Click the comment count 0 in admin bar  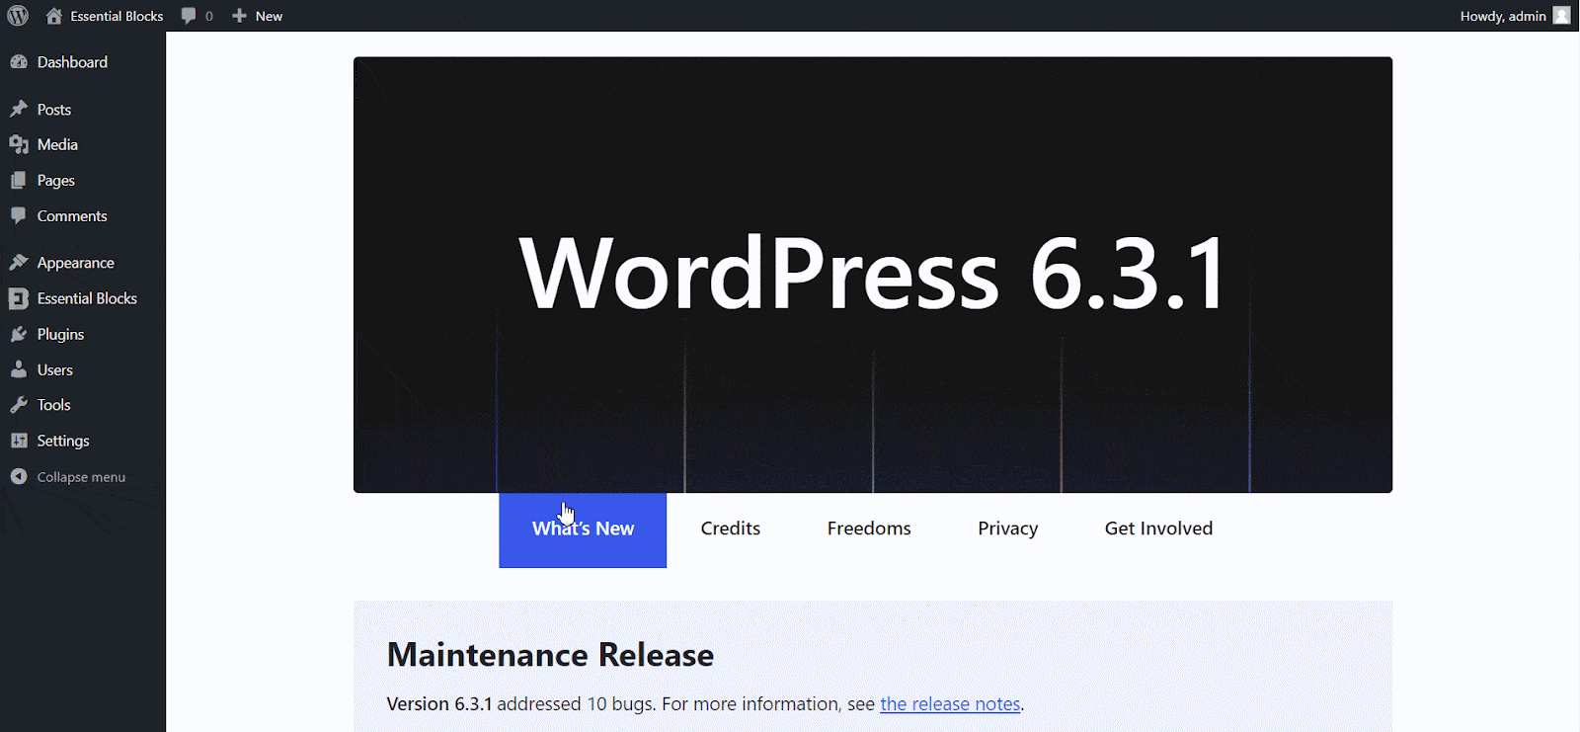click(x=209, y=16)
